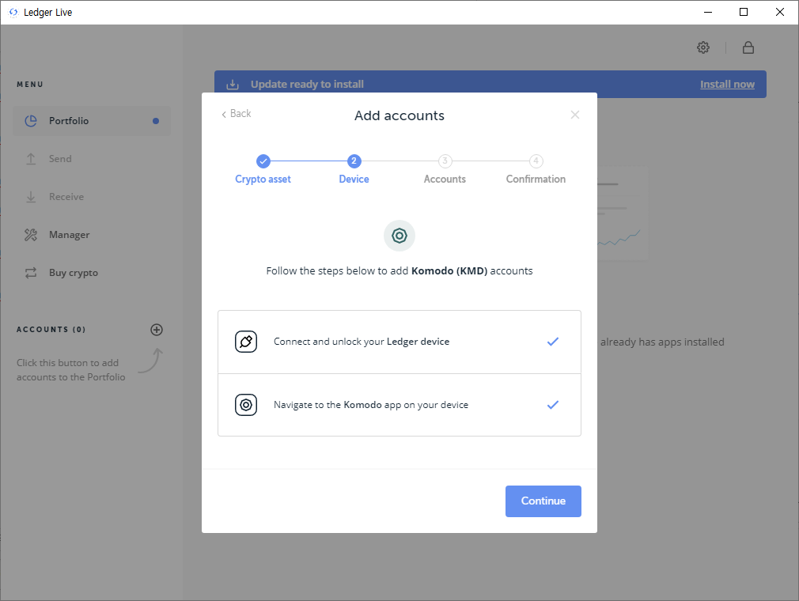Click checkmark for Navigate to Komodo step

(x=553, y=405)
